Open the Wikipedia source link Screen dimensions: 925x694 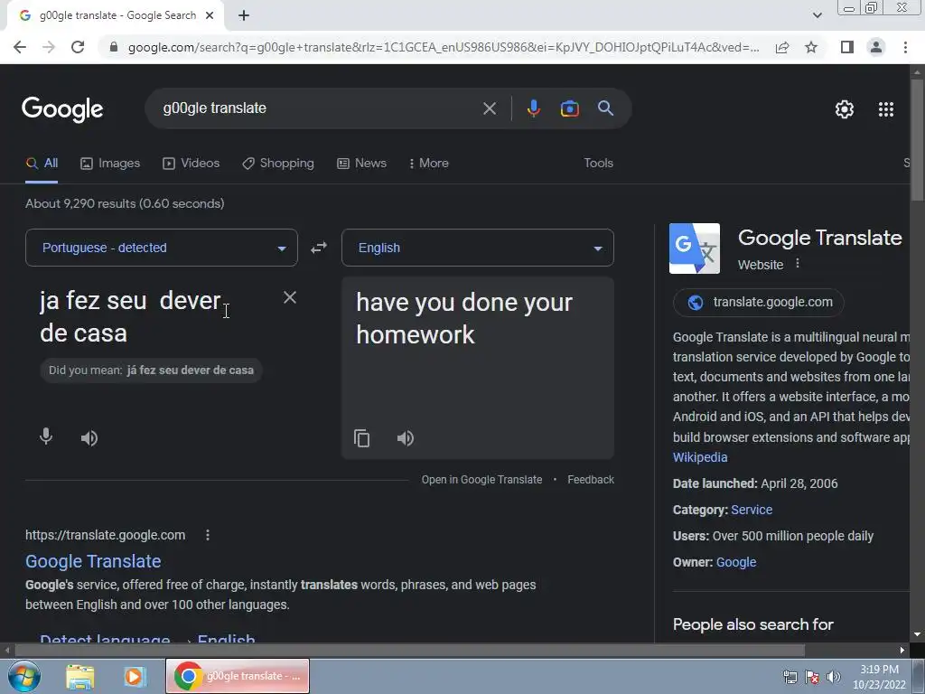(700, 457)
